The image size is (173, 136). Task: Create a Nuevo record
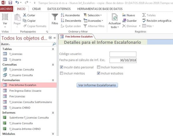click(129, 15)
